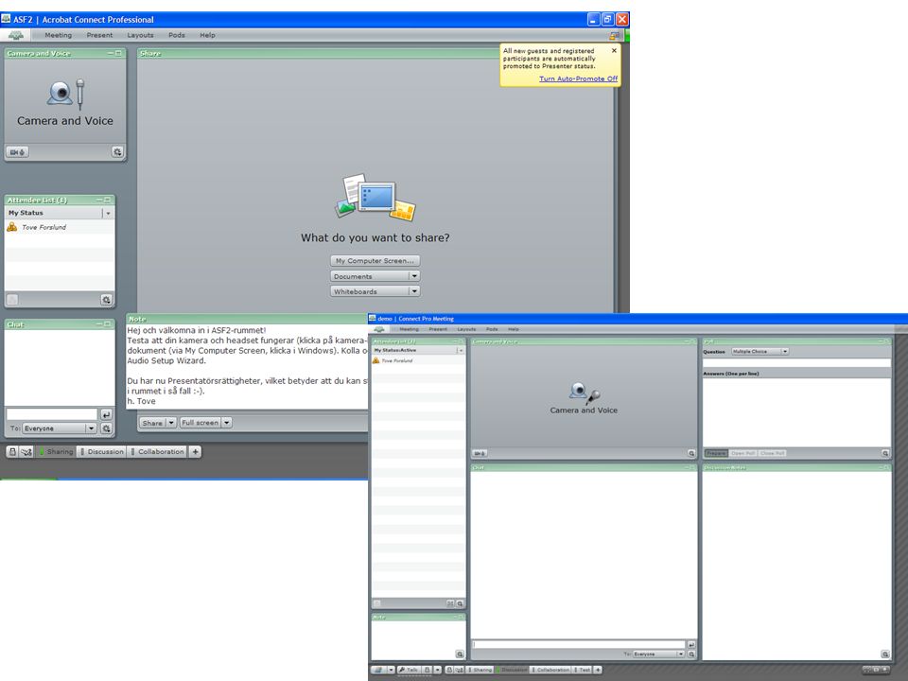The image size is (908, 681).
Task: Switch to Sharing layout in demo window
Action: [x=480, y=670]
